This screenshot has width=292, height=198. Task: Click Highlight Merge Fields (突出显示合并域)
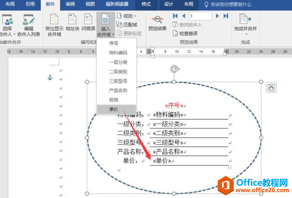[x=54, y=26]
